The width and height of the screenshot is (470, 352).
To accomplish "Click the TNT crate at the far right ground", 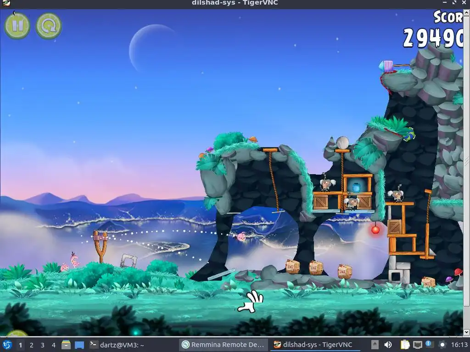I will click(428, 282).
